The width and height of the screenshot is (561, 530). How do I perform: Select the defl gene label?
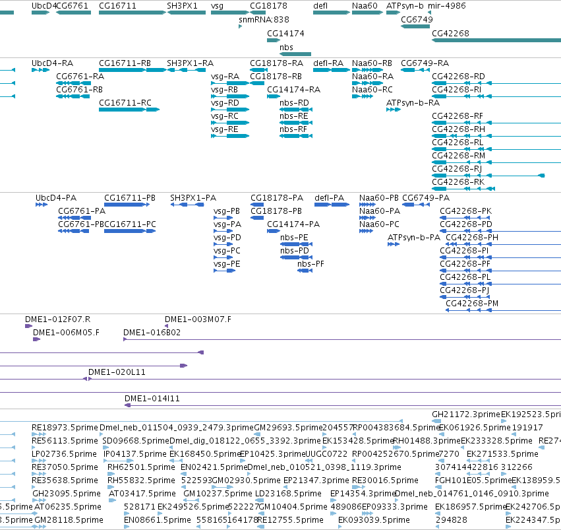click(x=320, y=6)
